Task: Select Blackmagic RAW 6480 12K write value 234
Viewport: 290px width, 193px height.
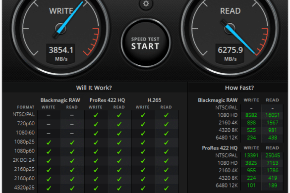Action: point(251,138)
